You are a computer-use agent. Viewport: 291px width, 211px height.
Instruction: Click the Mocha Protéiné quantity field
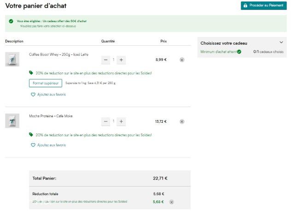click(x=113, y=121)
